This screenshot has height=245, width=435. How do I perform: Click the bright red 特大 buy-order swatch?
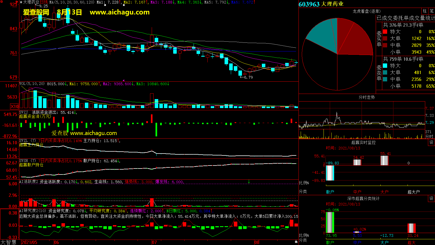[385, 32]
